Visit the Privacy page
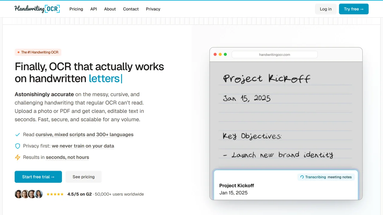The width and height of the screenshot is (383, 215). click(x=153, y=9)
